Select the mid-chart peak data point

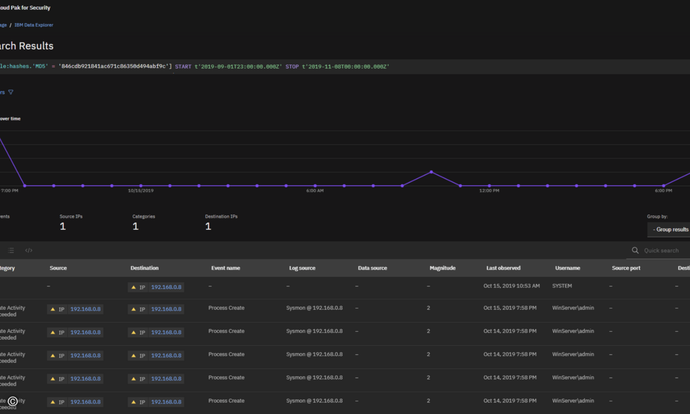431,172
